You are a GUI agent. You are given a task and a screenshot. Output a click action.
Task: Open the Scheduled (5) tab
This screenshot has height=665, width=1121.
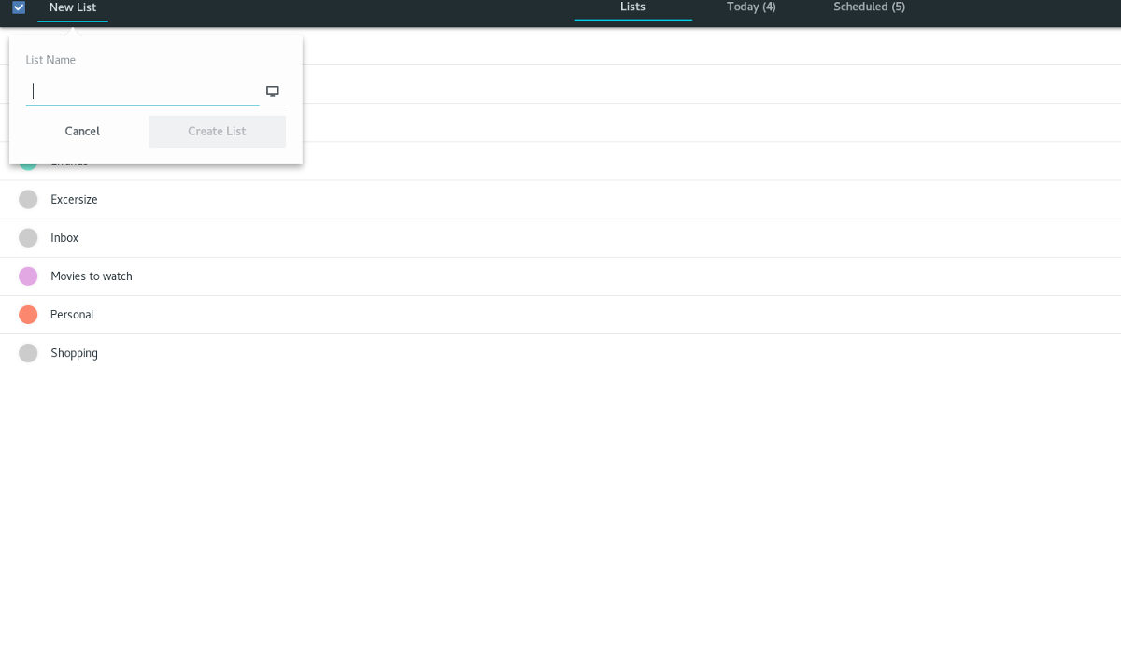tap(869, 7)
